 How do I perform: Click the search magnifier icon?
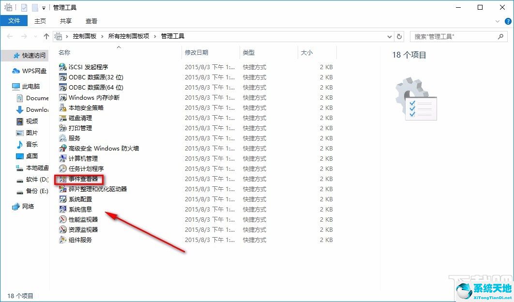[500, 36]
